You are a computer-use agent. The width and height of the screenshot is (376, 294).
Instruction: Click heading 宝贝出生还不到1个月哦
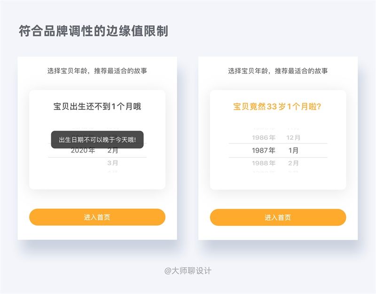tap(97, 106)
